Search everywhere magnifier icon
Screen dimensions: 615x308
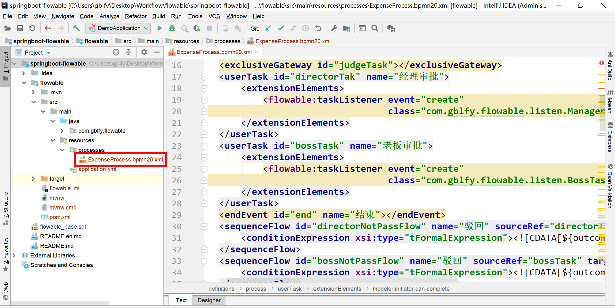coord(375,28)
